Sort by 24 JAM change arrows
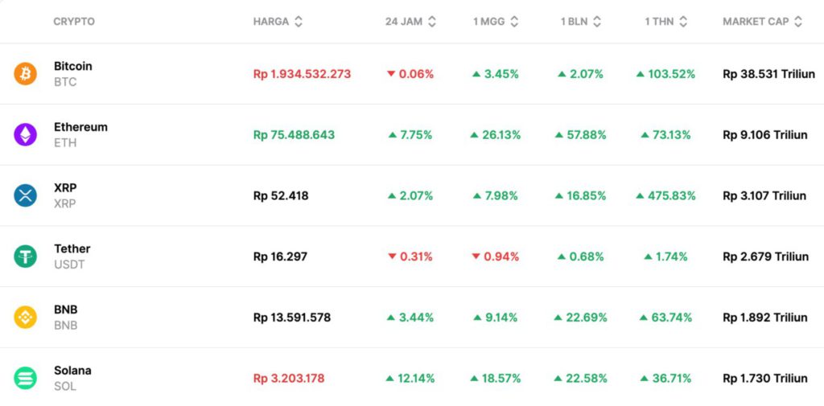 click(432, 22)
